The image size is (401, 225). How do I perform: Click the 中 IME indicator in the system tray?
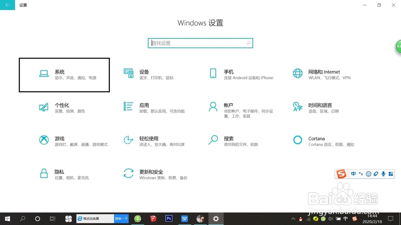[x=346, y=219]
